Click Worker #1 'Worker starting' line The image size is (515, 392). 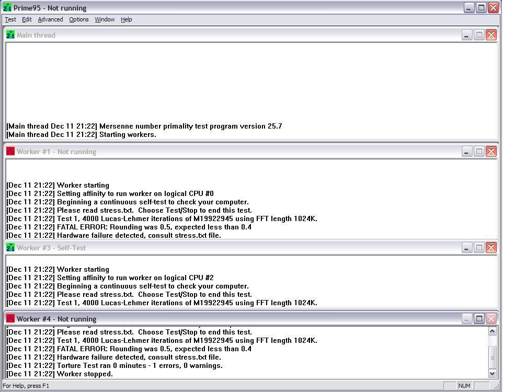[x=58, y=185]
